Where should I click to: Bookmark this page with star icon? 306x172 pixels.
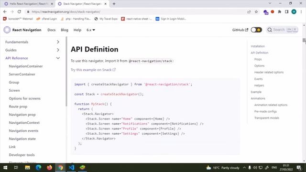pyautogui.click(x=256, y=12)
